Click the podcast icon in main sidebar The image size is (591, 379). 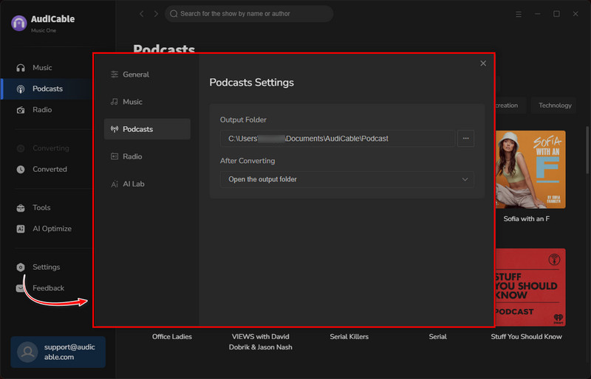(21, 89)
